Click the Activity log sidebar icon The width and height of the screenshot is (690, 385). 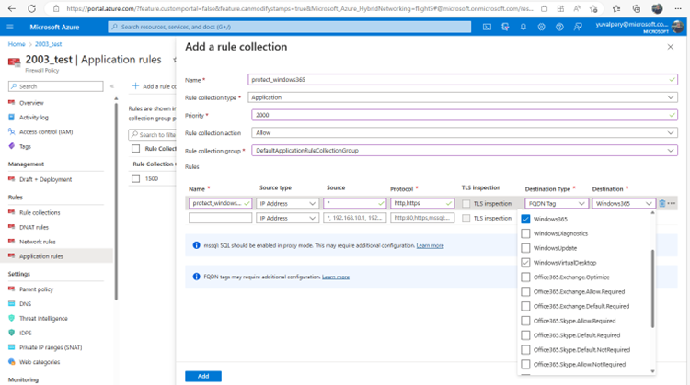coord(11,117)
